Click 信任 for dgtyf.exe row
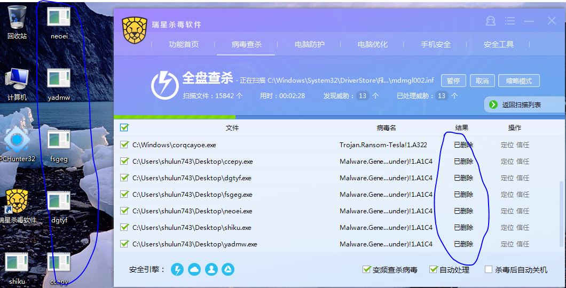This screenshot has height=288, width=566. point(523,178)
